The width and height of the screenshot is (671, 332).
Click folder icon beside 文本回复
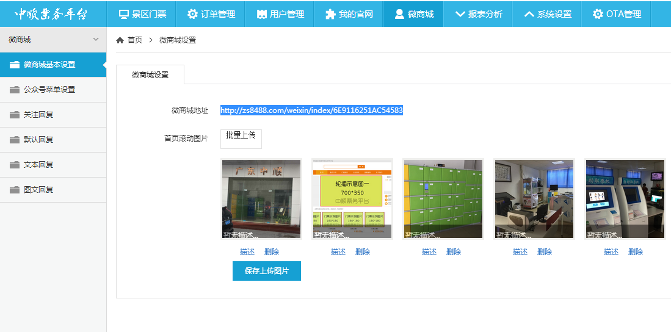[15, 165]
